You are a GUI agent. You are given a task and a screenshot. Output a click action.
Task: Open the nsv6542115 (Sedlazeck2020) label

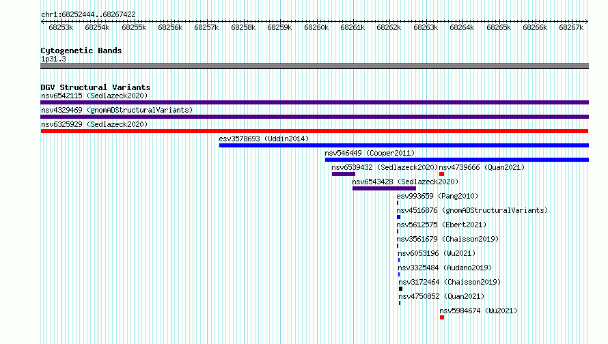coord(94,96)
